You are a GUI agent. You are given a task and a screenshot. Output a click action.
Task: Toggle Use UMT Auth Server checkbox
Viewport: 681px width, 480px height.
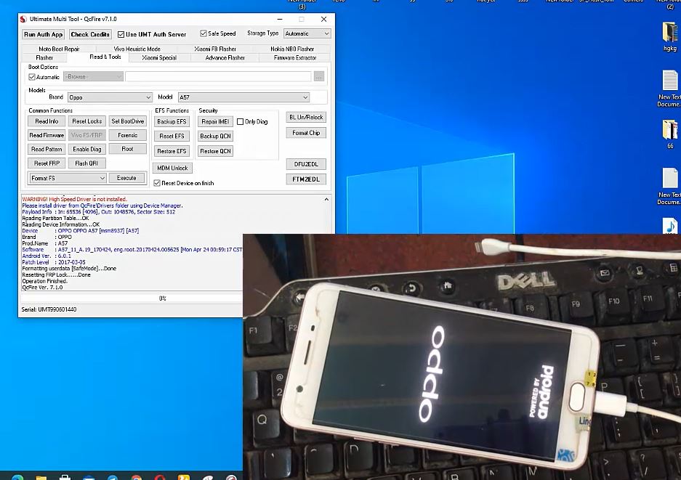click(121, 34)
